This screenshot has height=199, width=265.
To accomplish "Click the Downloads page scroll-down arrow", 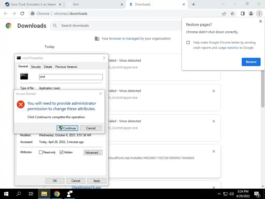I will tap(263, 186).
